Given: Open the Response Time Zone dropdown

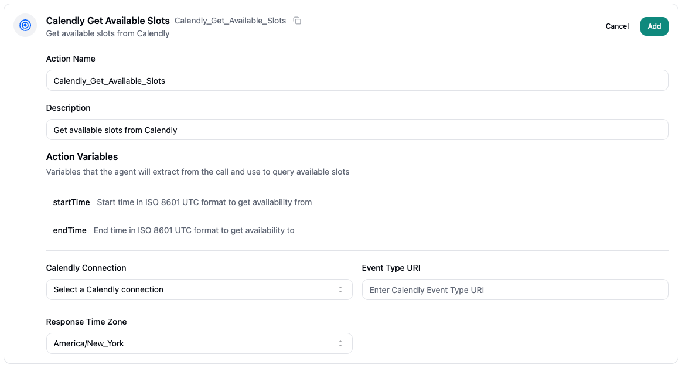Looking at the screenshot, I should pyautogui.click(x=199, y=343).
